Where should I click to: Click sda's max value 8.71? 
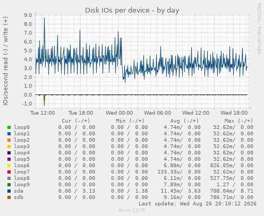247,191
